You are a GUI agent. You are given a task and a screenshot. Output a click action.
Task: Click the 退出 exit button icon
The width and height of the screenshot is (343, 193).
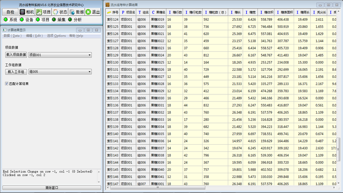tap(89, 11)
